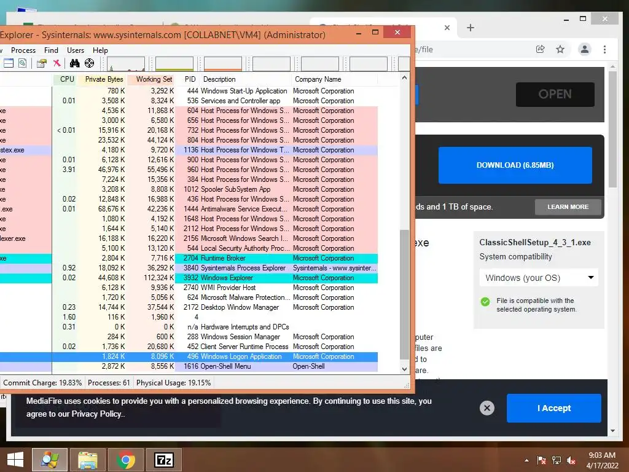
Task: Click the view DLLs/handles magnifier page icon
Action: click(23, 63)
